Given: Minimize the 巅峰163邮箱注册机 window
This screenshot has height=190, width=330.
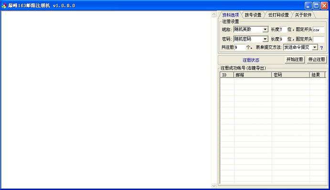Looking at the screenshot, I should point(309,5).
